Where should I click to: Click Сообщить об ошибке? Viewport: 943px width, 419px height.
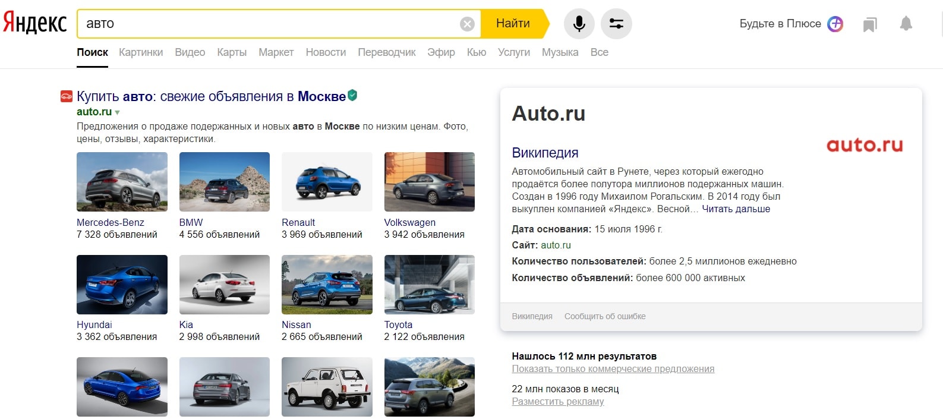[605, 317]
